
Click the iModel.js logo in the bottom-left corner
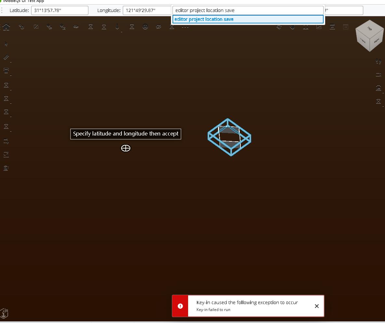pyautogui.click(x=5, y=314)
